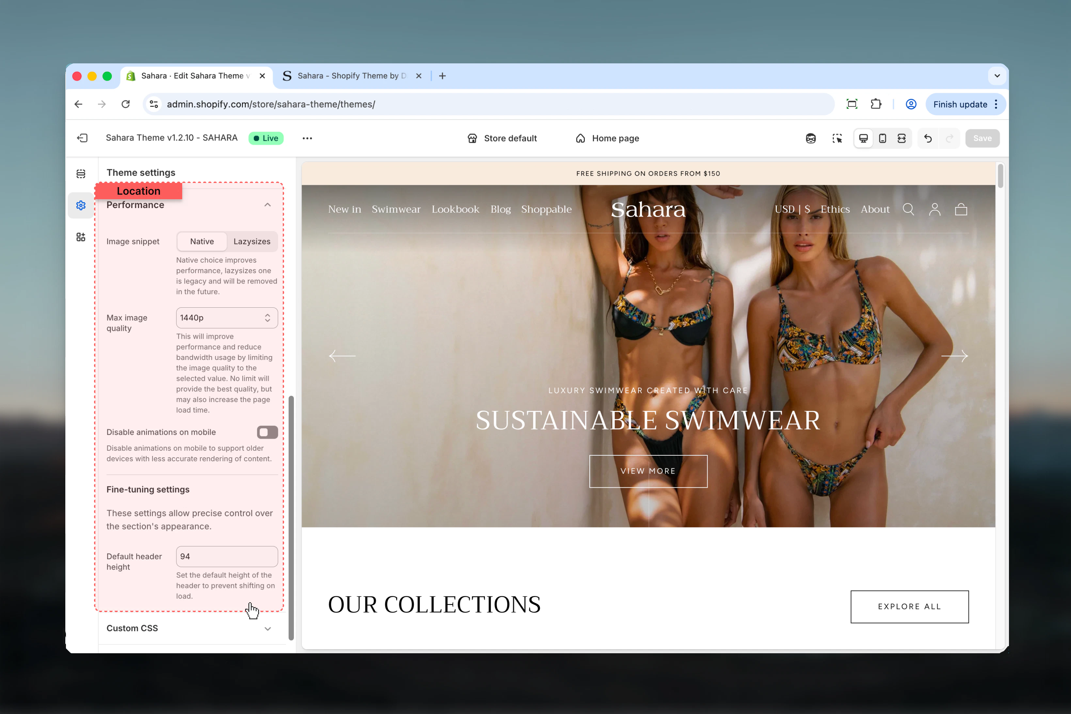Viewport: 1071px width, 714px height.
Task: Click the VIEW MORE button
Action: pyautogui.click(x=648, y=471)
